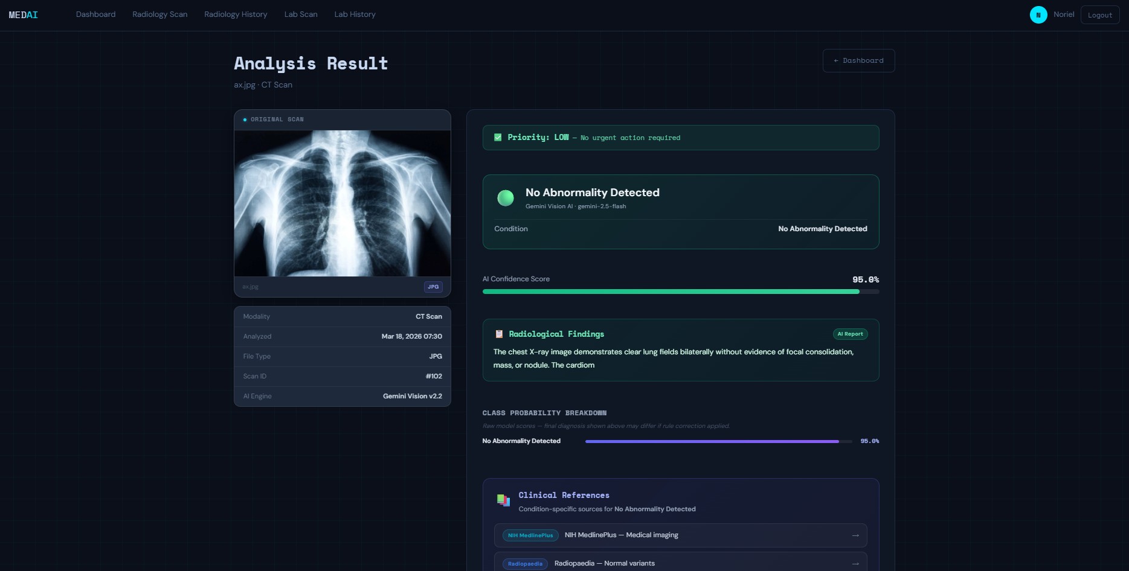Click the back to Dashboard button
This screenshot has width=1129, height=571.
click(858, 60)
